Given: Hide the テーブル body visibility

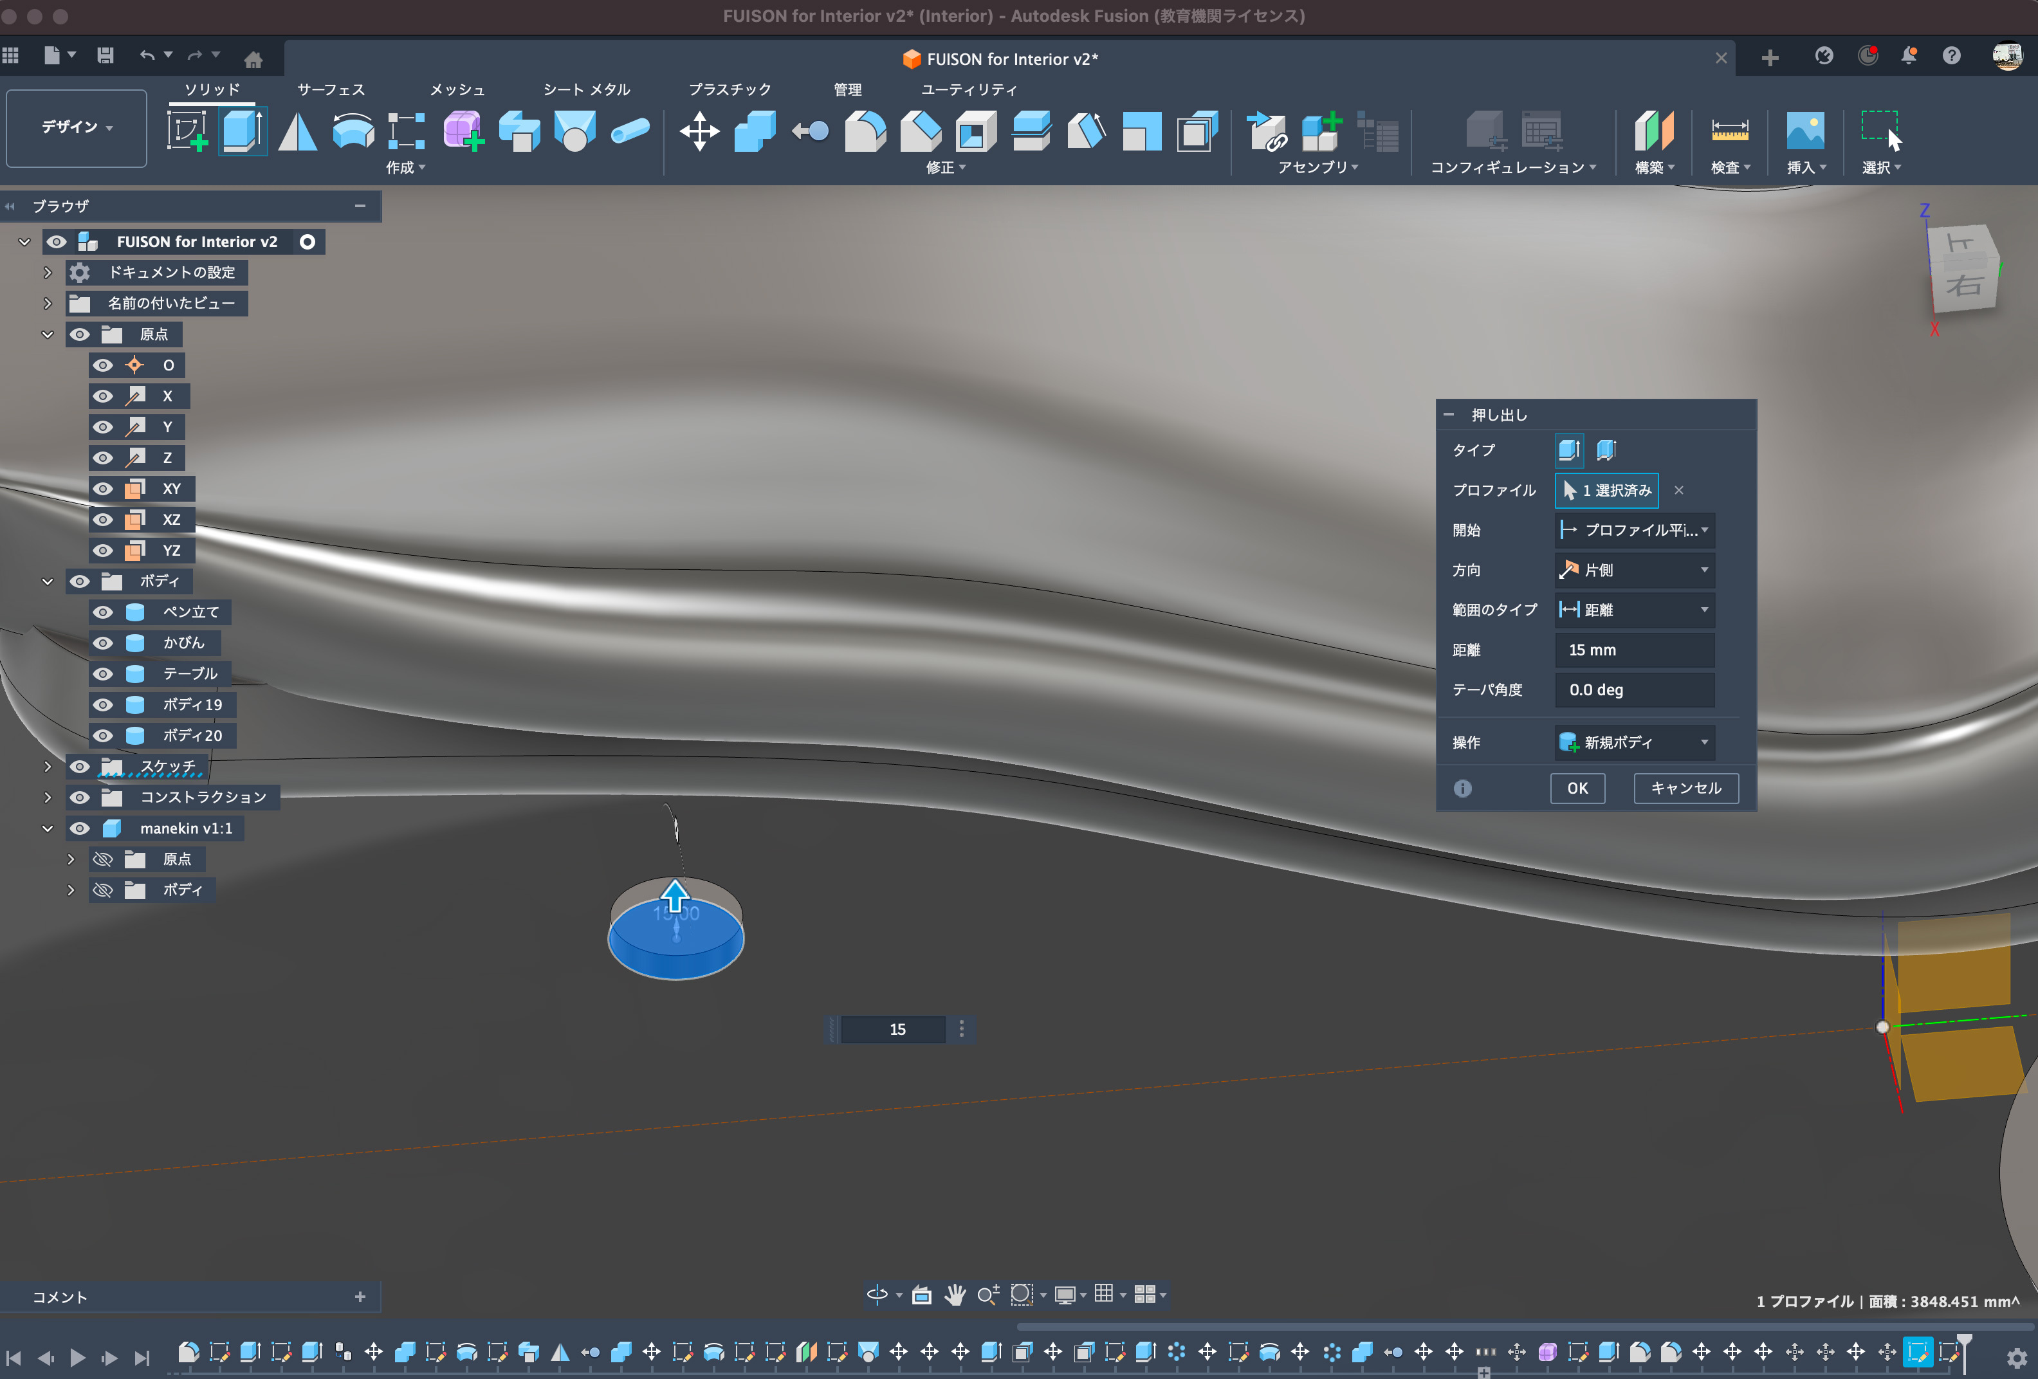Looking at the screenshot, I should 104,673.
